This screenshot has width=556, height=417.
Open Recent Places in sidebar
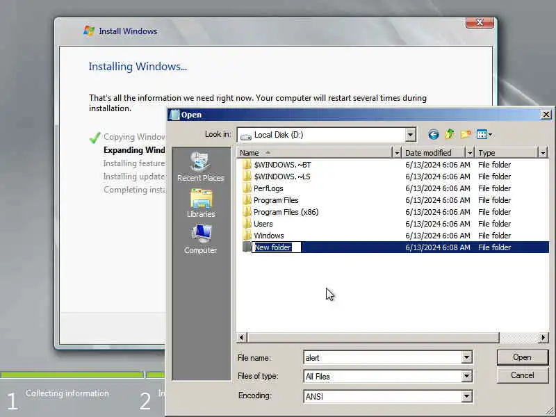pyautogui.click(x=201, y=167)
